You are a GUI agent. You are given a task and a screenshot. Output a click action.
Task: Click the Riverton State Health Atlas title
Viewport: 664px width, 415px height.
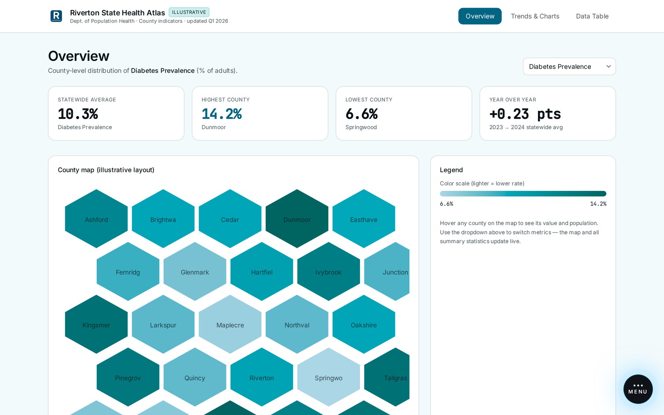click(x=117, y=13)
